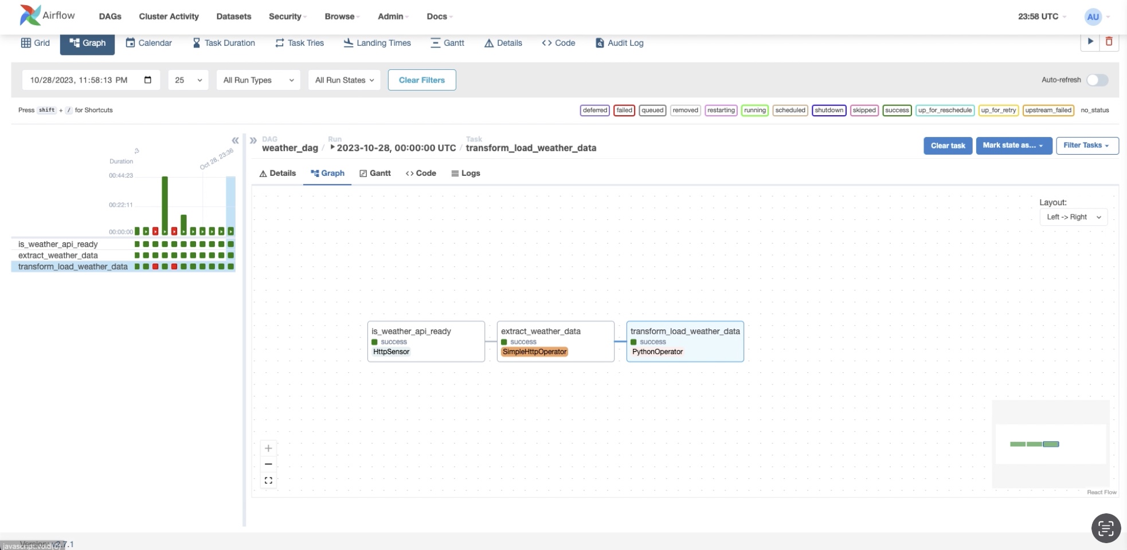Screen dimensions: 1127x550
Task: Enter fullscreen mode on the graph canvas
Action: click(268, 480)
